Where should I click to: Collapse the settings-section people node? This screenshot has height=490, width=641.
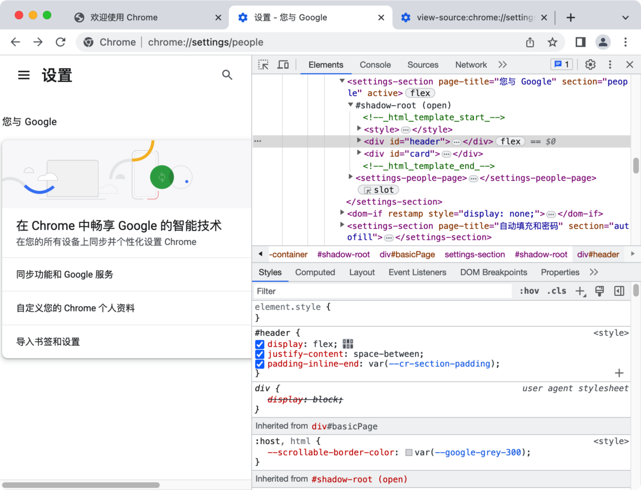pyautogui.click(x=342, y=81)
